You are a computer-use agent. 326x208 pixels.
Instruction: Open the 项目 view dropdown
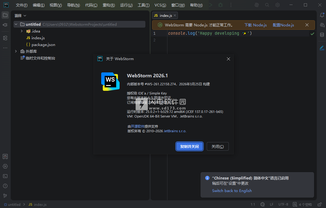[20, 15]
